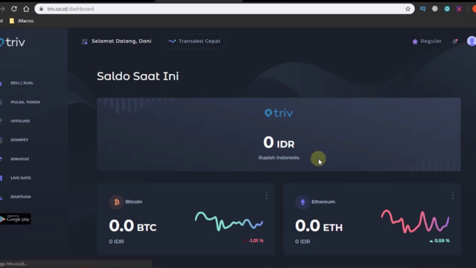476x268 pixels.
Task: Select Live Rate in sidebar
Action: click(x=20, y=178)
